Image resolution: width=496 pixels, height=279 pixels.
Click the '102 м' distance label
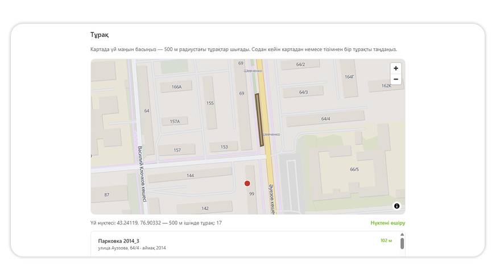(386, 241)
